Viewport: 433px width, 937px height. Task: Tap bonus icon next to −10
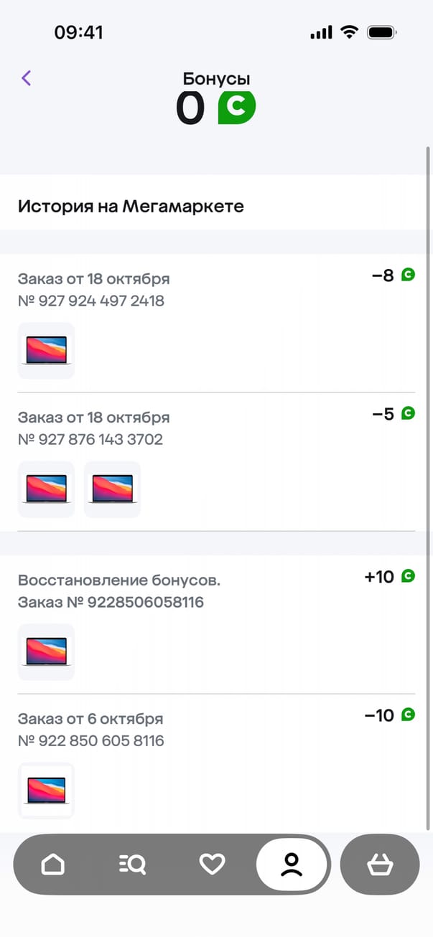coord(408,715)
